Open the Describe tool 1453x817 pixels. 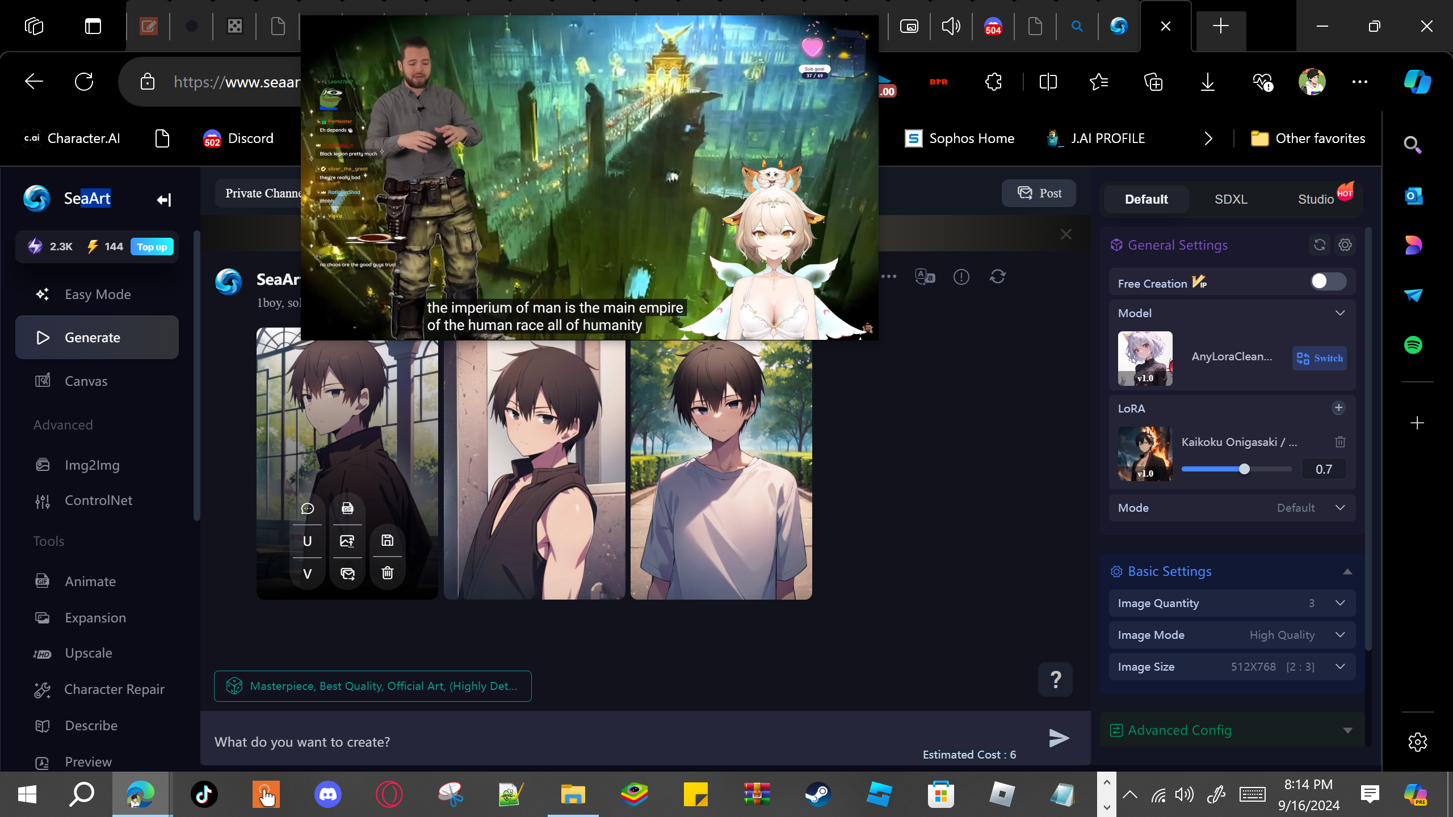(x=97, y=726)
